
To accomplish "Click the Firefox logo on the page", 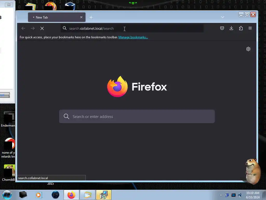I will 117,86.
